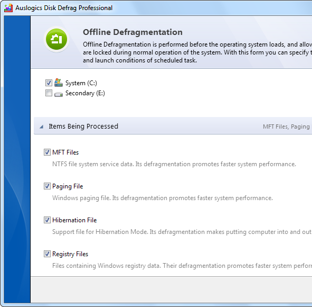Uncheck the Hibernation File option
312x307 pixels.
point(47,220)
